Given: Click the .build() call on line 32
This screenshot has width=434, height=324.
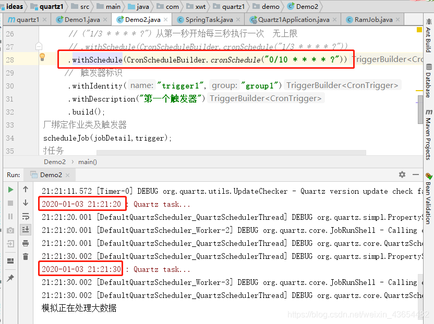Looking at the screenshot, I should [87, 112].
